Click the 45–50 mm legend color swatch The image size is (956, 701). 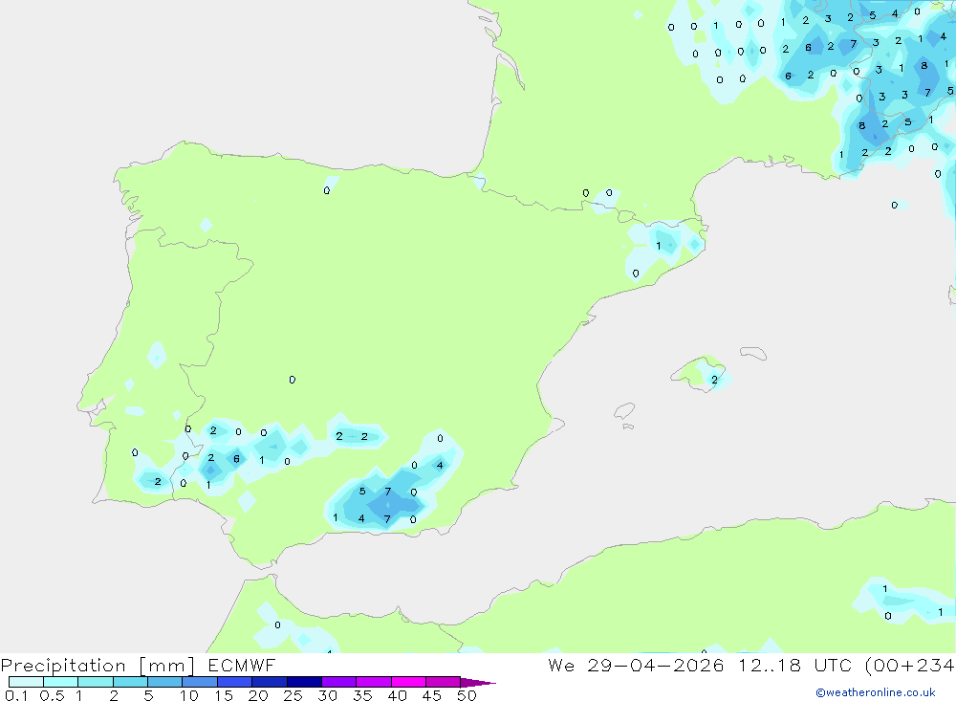pyautogui.click(x=443, y=682)
